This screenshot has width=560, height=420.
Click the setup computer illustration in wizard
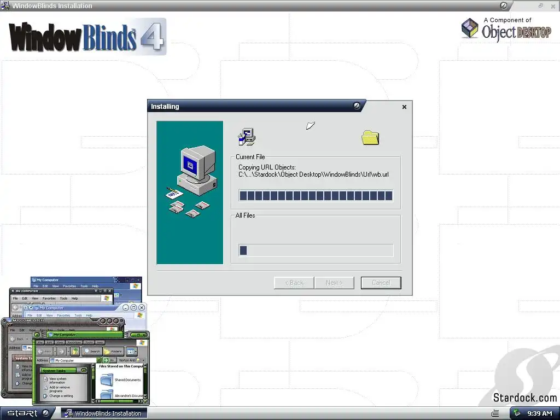[190, 192]
